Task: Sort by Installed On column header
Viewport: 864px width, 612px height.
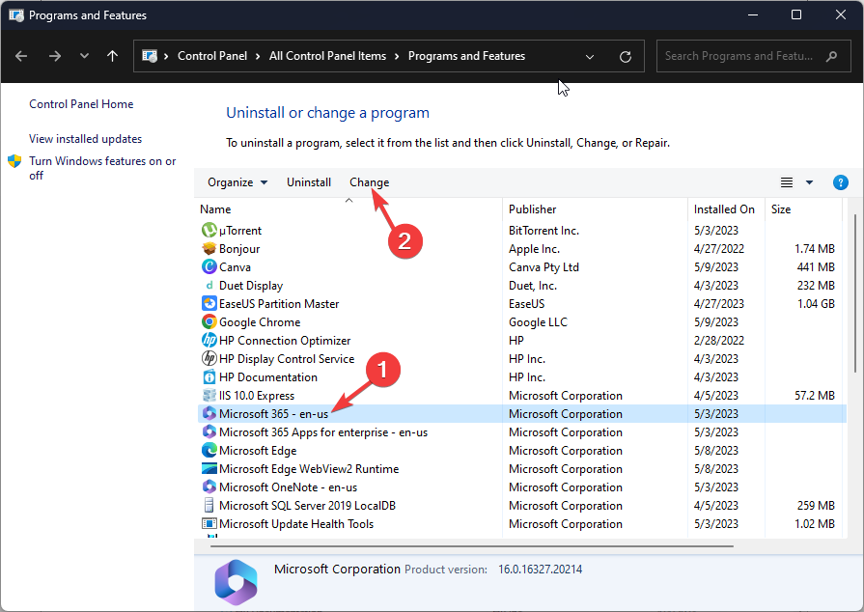Action: coord(724,209)
